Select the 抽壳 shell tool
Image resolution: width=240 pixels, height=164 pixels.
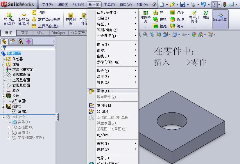coord(160,26)
